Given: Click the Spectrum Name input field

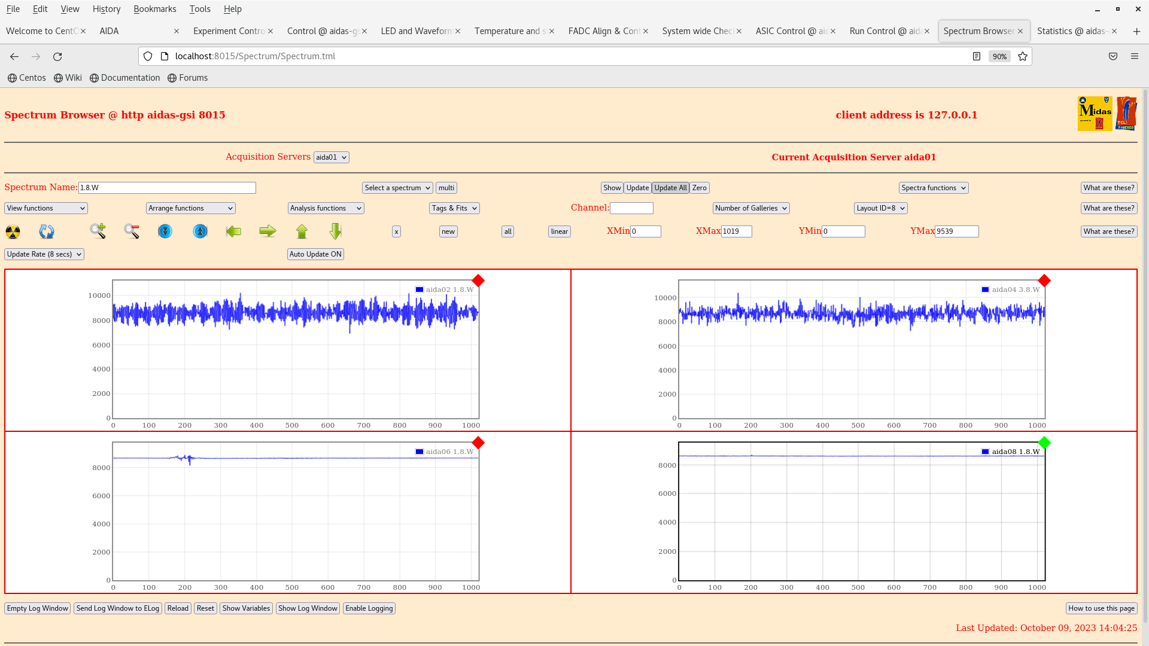Looking at the screenshot, I should point(167,188).
